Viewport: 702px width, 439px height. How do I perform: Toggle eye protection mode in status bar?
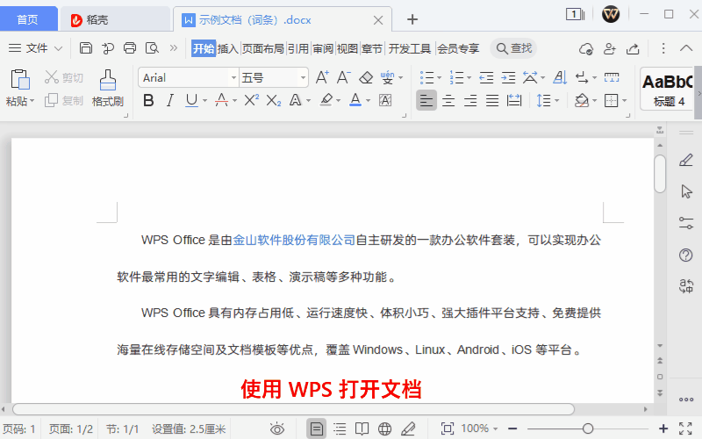277,428
